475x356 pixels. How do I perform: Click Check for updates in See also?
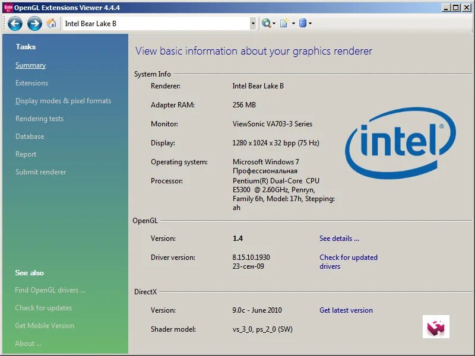point(43,308)
